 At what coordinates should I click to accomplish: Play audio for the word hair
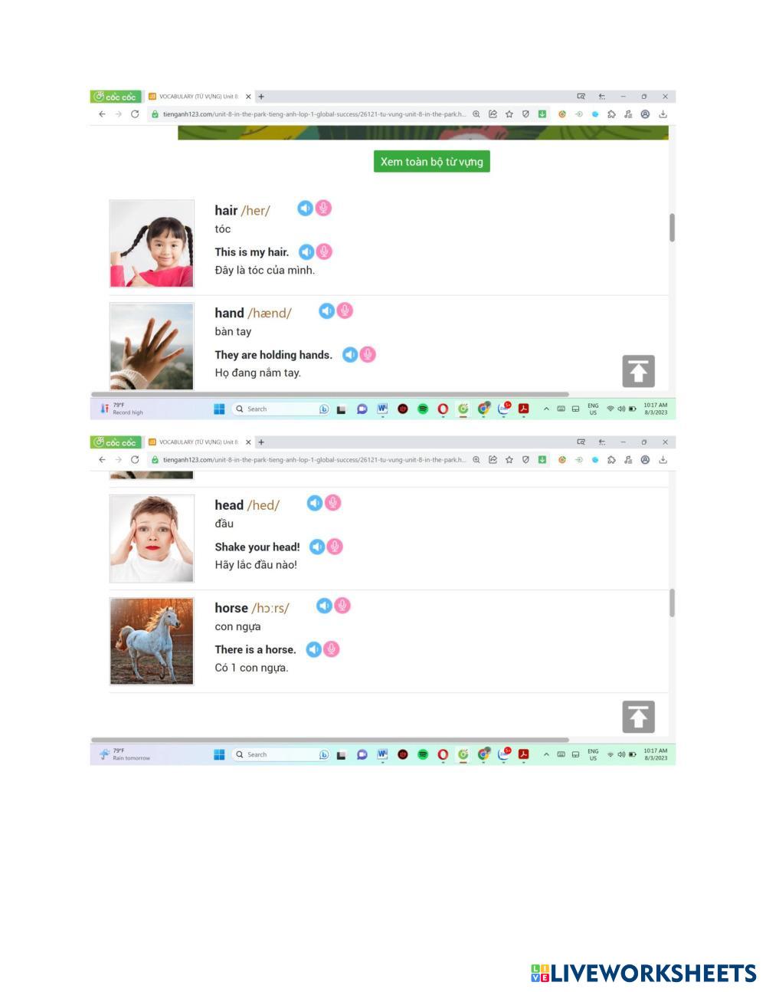point(305,209)
